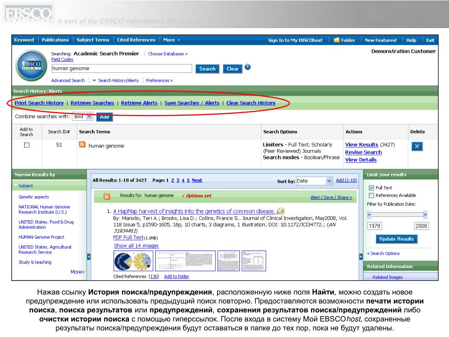Collapse right panel using the right arrow handle

point(361,257)
